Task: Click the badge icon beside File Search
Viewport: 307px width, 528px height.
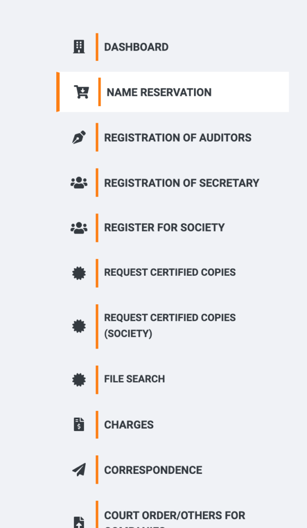Action: (x=79, y=380)
